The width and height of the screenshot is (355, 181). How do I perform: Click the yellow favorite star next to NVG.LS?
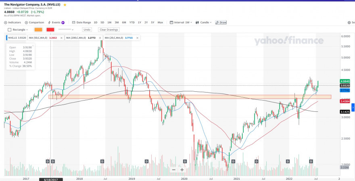point(65,5)
